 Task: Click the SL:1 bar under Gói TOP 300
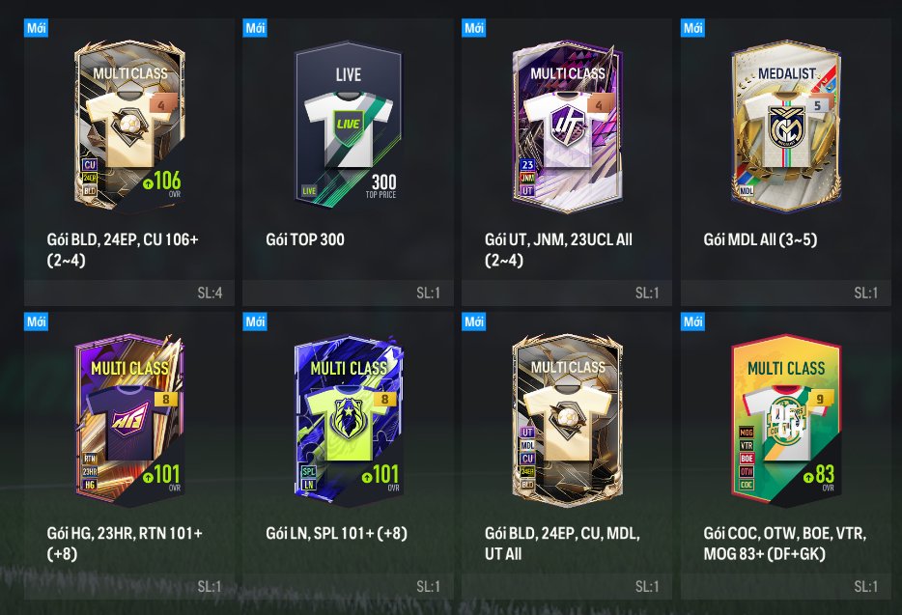click(x=348, y=293)
